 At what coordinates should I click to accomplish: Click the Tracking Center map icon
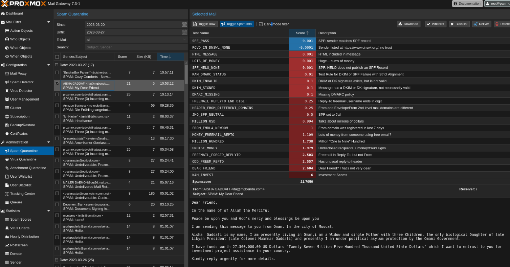coord(7,194)
